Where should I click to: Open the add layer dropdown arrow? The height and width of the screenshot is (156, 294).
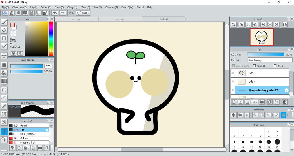click(x=256, y=102)
